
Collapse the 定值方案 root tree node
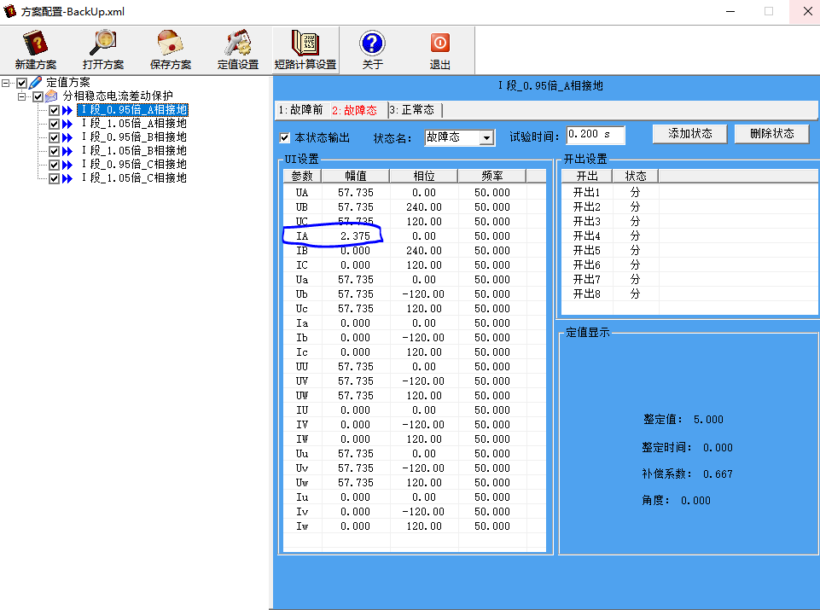[7, 83]
